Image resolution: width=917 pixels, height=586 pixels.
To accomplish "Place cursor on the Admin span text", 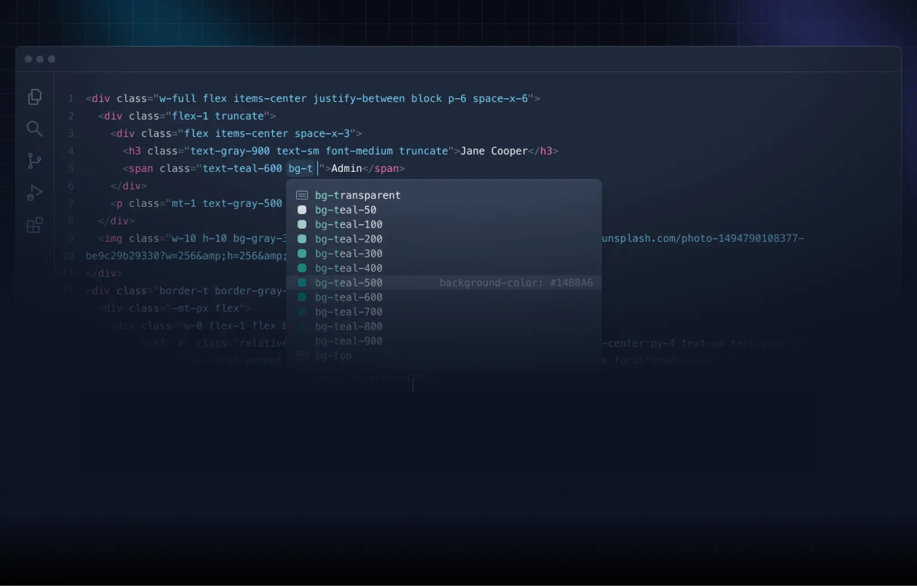I will coord(346,169).
